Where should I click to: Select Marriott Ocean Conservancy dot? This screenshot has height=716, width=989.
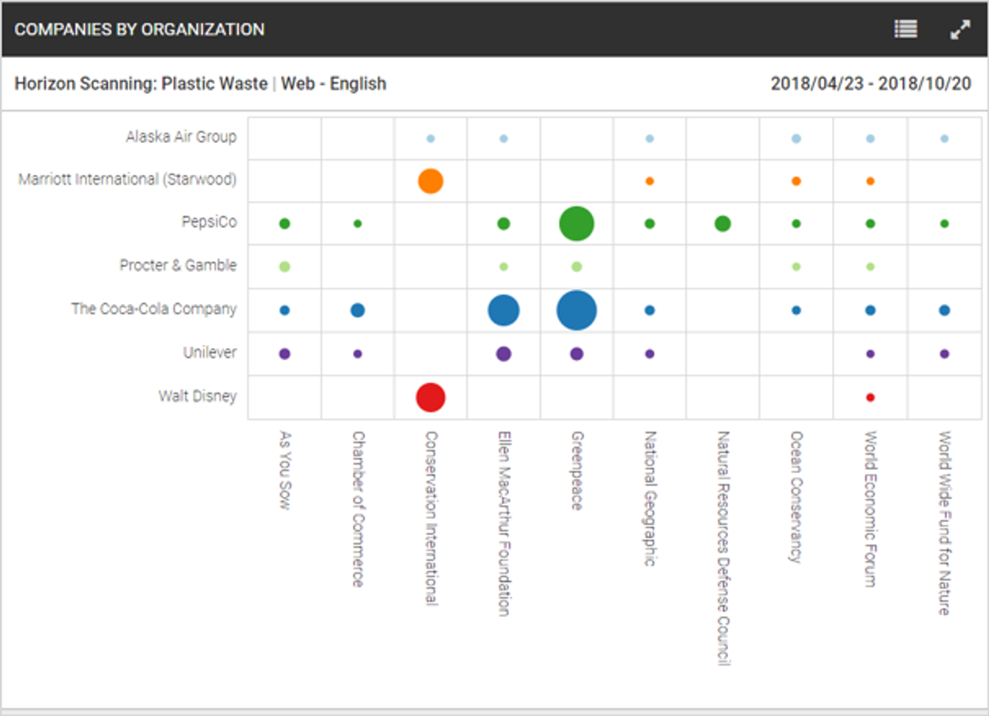796,181
